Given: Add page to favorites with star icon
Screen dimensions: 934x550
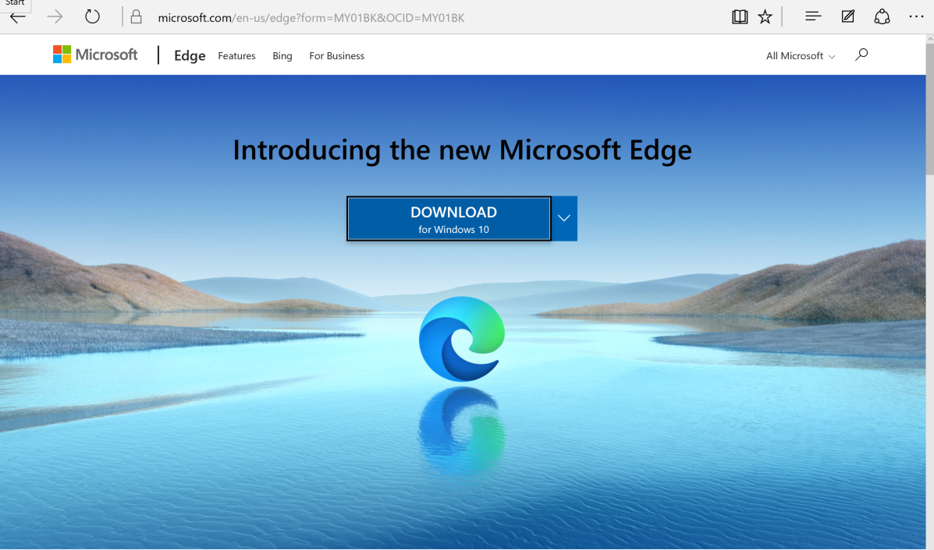Looking at the screenshot, I should [765, 16].
